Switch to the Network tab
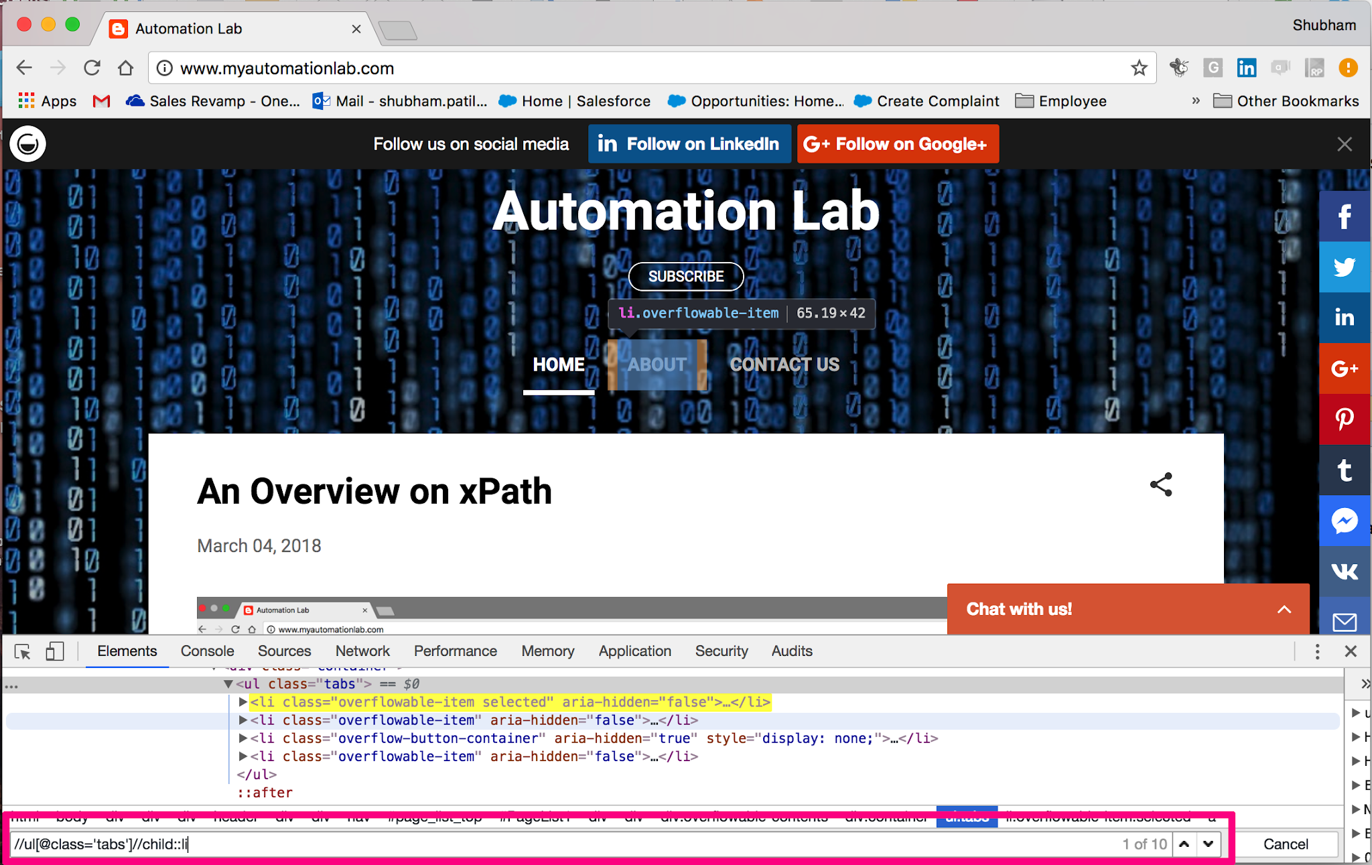The width and height of the screenshot is (1372, 865). [x=362, y=651]
